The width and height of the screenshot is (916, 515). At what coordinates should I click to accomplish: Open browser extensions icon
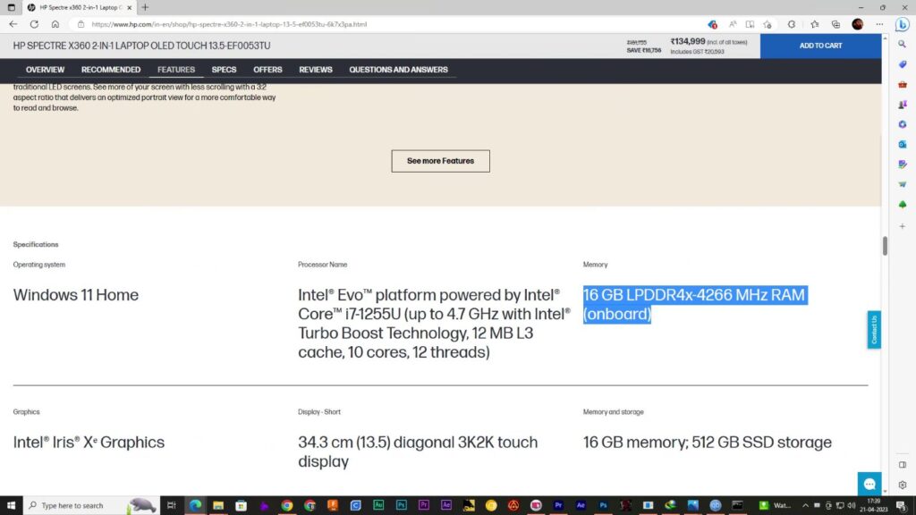tap(792, 24)
